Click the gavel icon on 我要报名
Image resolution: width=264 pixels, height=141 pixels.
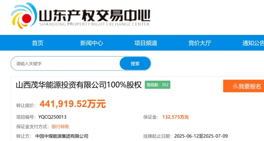pos(235,86)
